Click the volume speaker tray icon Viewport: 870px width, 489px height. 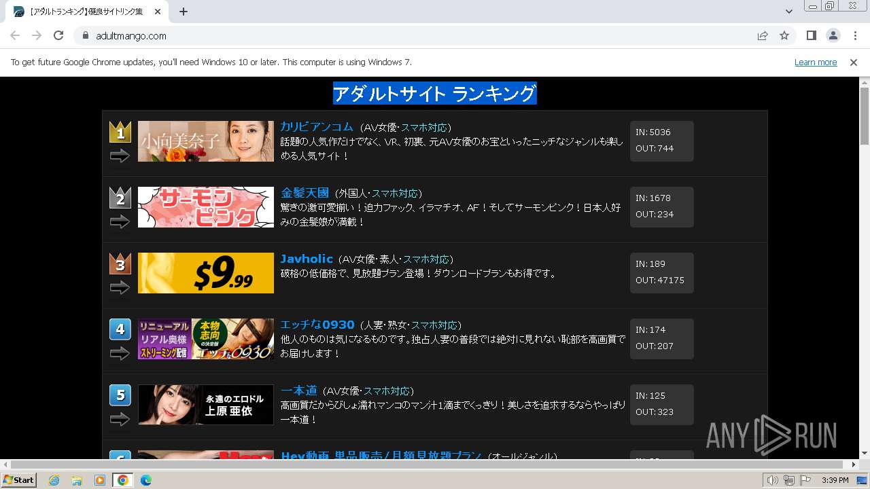pyautogui.click(x=773, y=480)
